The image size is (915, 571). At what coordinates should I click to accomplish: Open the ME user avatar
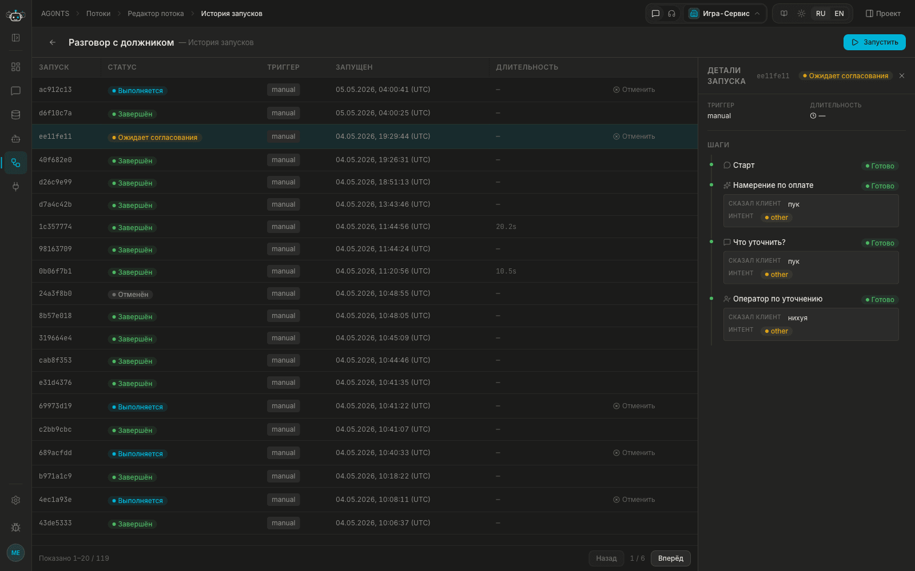(15, 553)
